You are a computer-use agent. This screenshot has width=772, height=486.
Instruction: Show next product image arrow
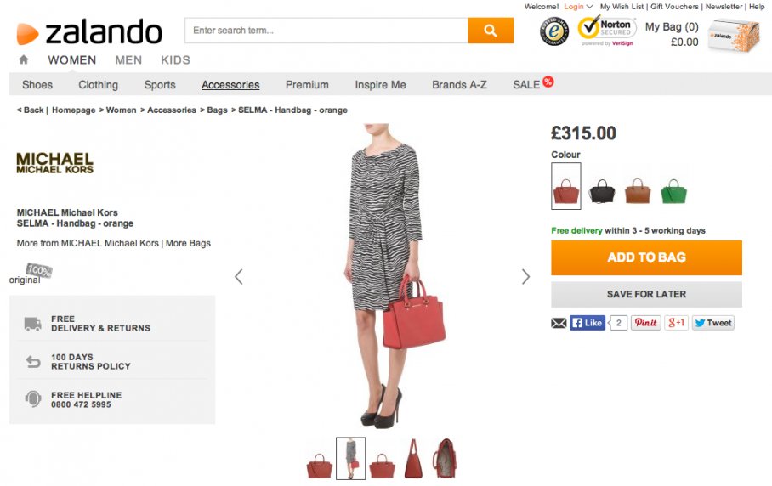[x=525, y=276]
